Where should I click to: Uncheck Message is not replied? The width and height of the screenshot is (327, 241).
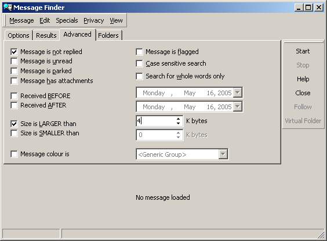click(14, 52)
